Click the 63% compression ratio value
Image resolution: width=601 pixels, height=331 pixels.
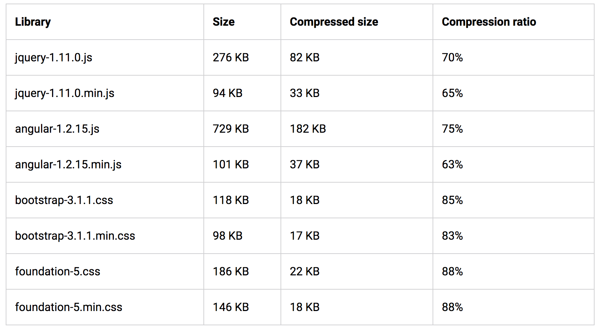[452, 164]
